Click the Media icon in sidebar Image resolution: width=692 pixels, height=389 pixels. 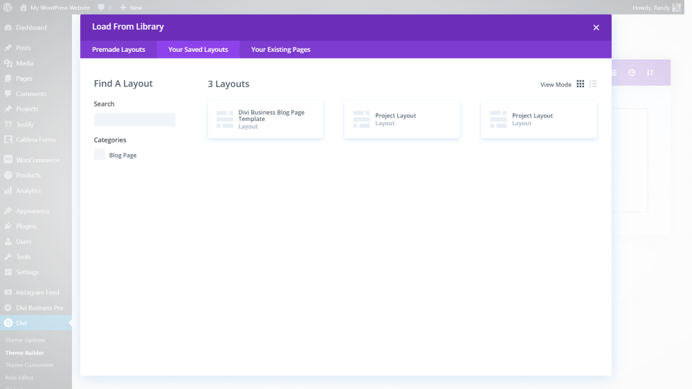pyautogui.click(x=8, y=63)
